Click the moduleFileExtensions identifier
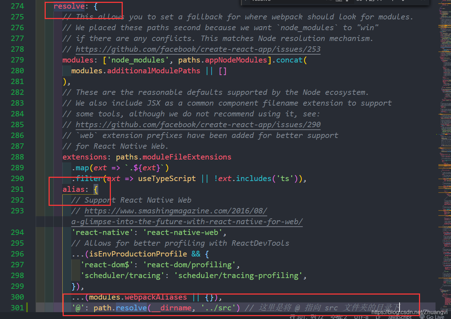The width and height of the screenshot is (451, 319). point(187,157)
